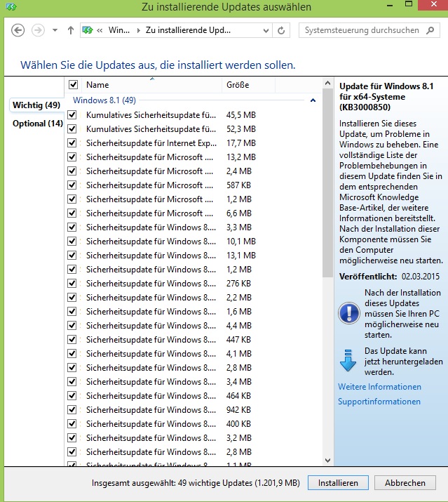The width and height of the screenshot is (448, 502).
Task: Open the Supportinformationen link
Action: point(379,402)
